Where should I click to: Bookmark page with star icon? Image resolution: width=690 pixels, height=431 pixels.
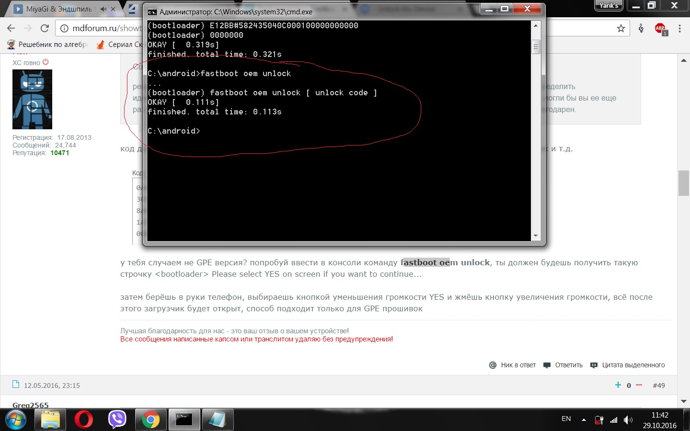coord(621,28)
